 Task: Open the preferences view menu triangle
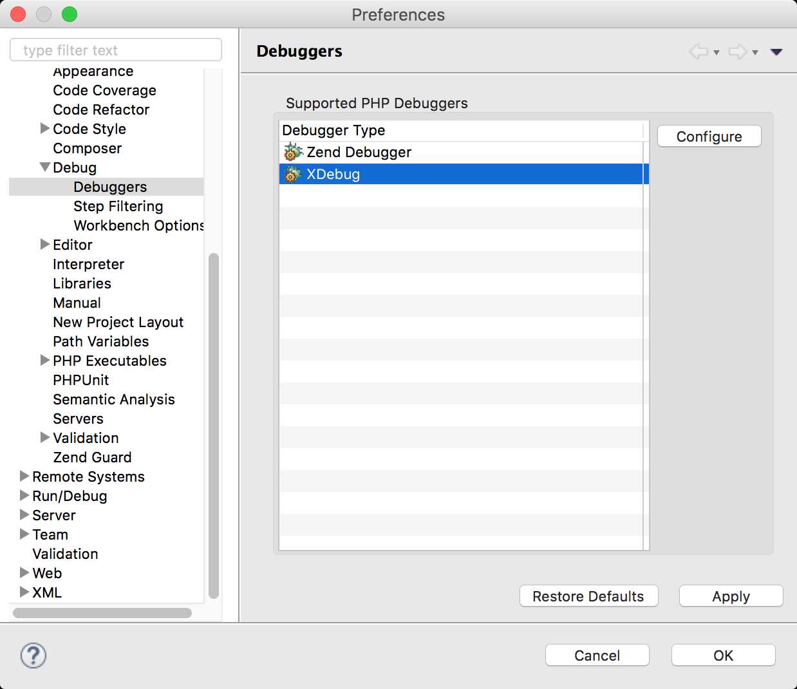[776, 52]
